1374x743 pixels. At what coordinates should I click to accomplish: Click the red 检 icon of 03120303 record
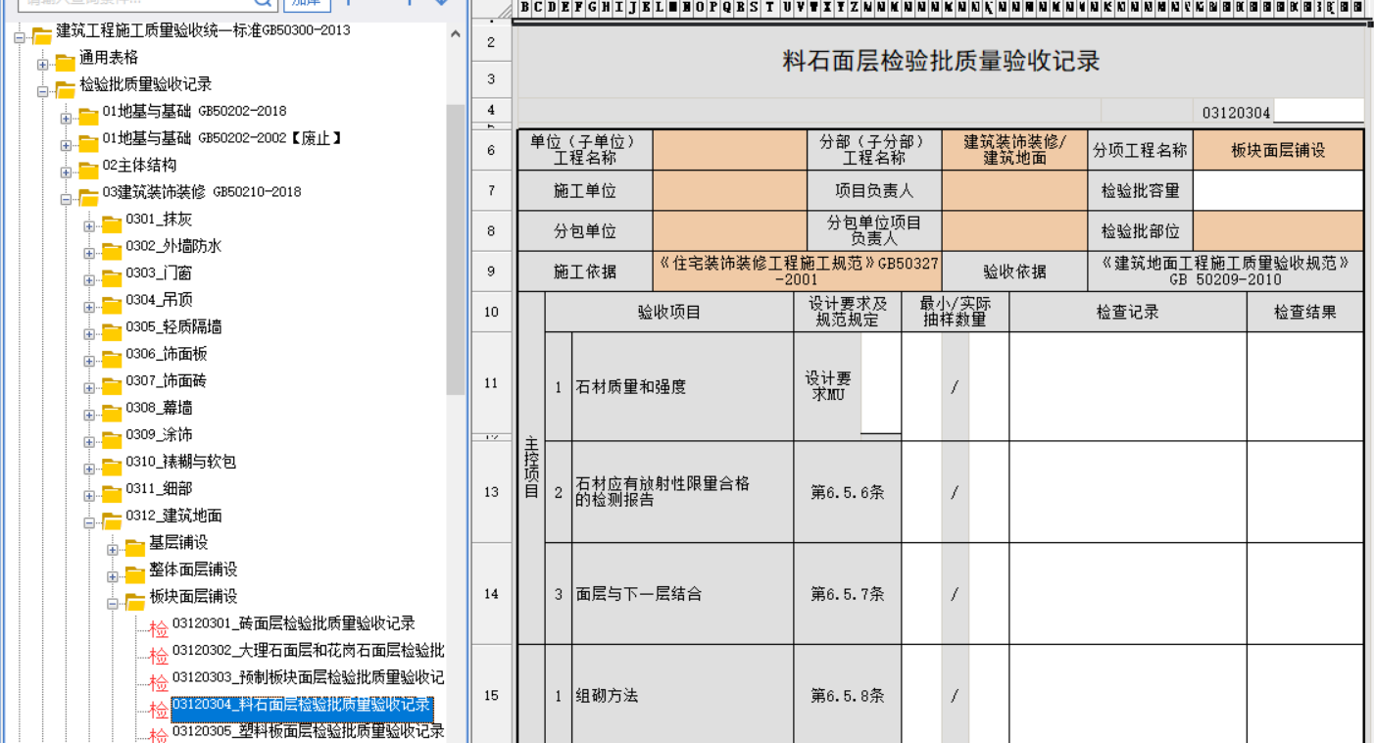point(159,683)
